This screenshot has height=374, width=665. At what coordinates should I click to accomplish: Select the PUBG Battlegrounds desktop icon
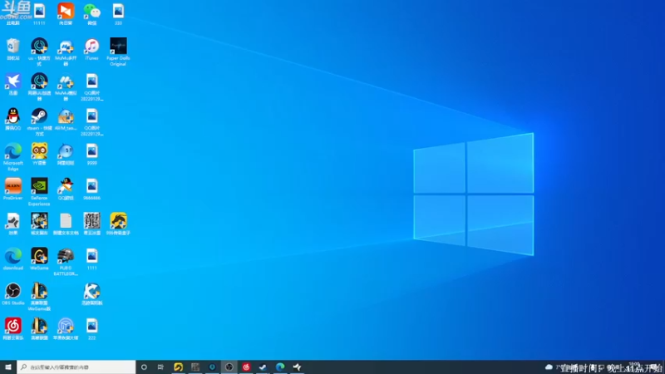point(66,262)
